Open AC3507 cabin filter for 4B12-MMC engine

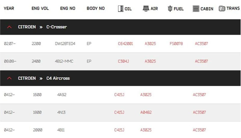202,61
